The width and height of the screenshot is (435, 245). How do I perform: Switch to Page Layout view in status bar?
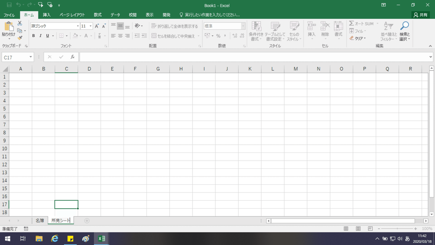pos(358,229)
